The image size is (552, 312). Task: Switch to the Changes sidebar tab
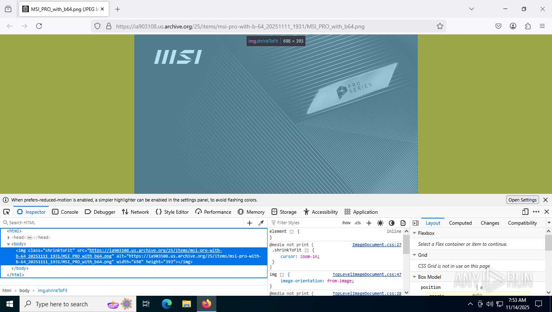[x=490, y=223]
